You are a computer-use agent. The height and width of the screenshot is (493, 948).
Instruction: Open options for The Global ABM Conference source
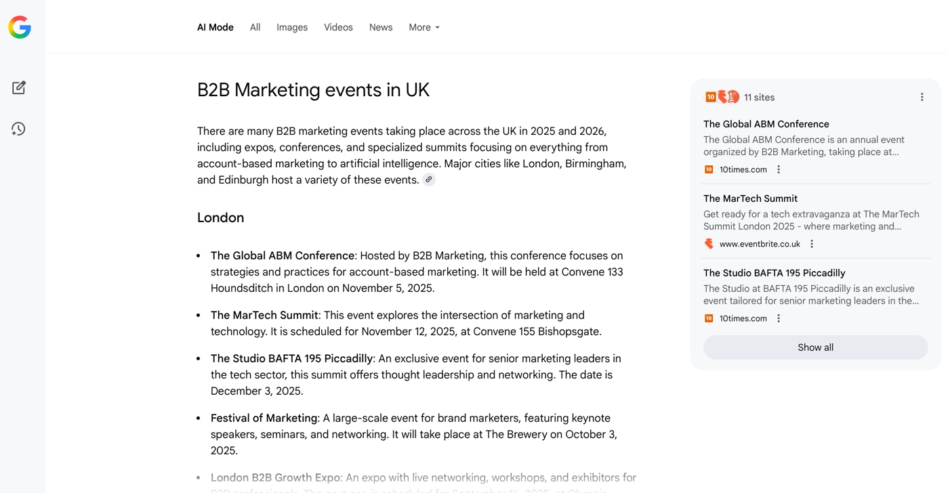(779, 169)
